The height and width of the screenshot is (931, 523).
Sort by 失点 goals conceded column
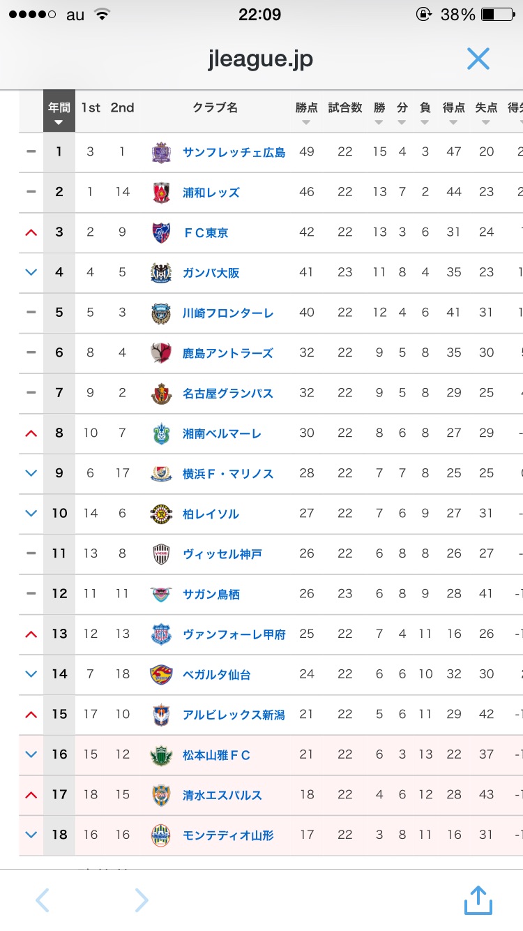click(x=486, y=112)
